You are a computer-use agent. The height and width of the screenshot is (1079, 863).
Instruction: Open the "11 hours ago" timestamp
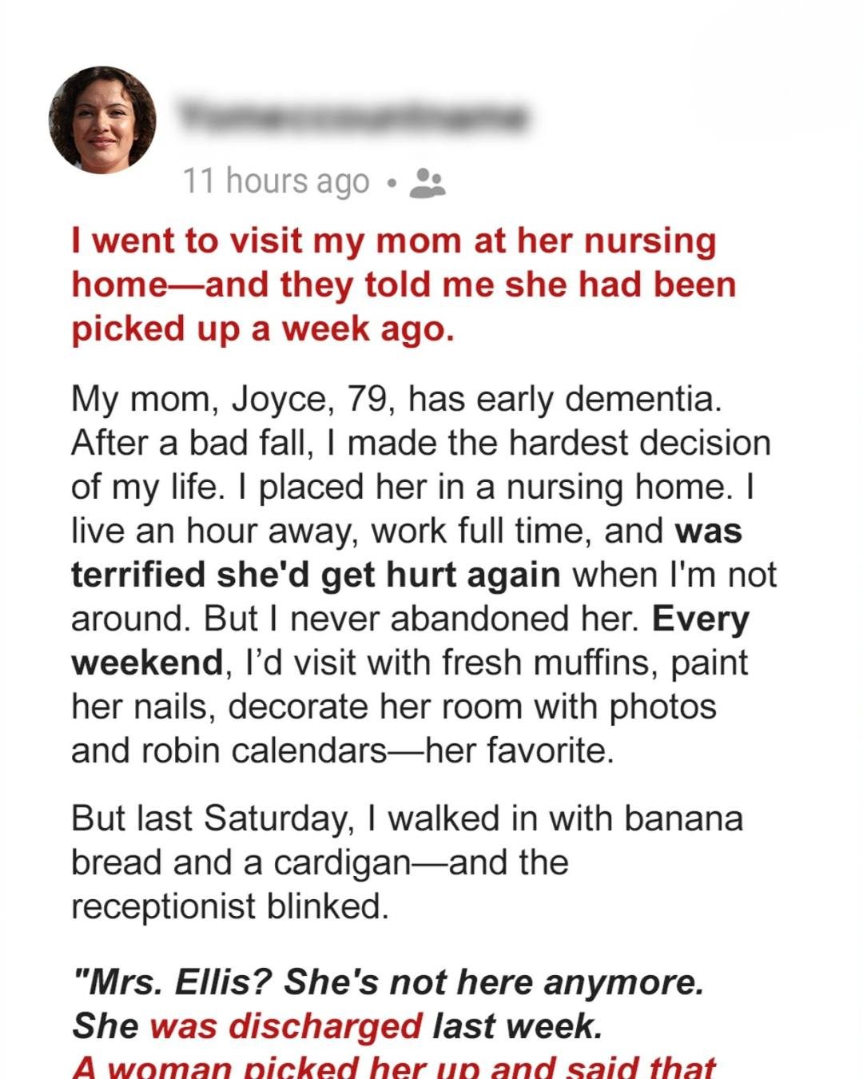click(276, 181)
